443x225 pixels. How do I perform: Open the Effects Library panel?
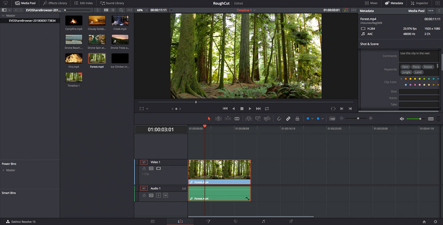click(x=55, y=3)
